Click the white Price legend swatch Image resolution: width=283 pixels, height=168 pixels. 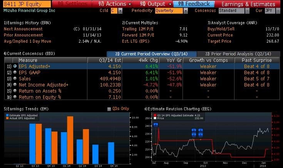[155, 118]
